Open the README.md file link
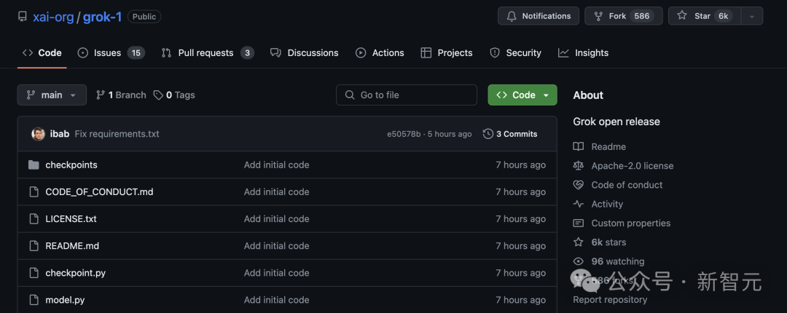 click(x=72, y=246)
